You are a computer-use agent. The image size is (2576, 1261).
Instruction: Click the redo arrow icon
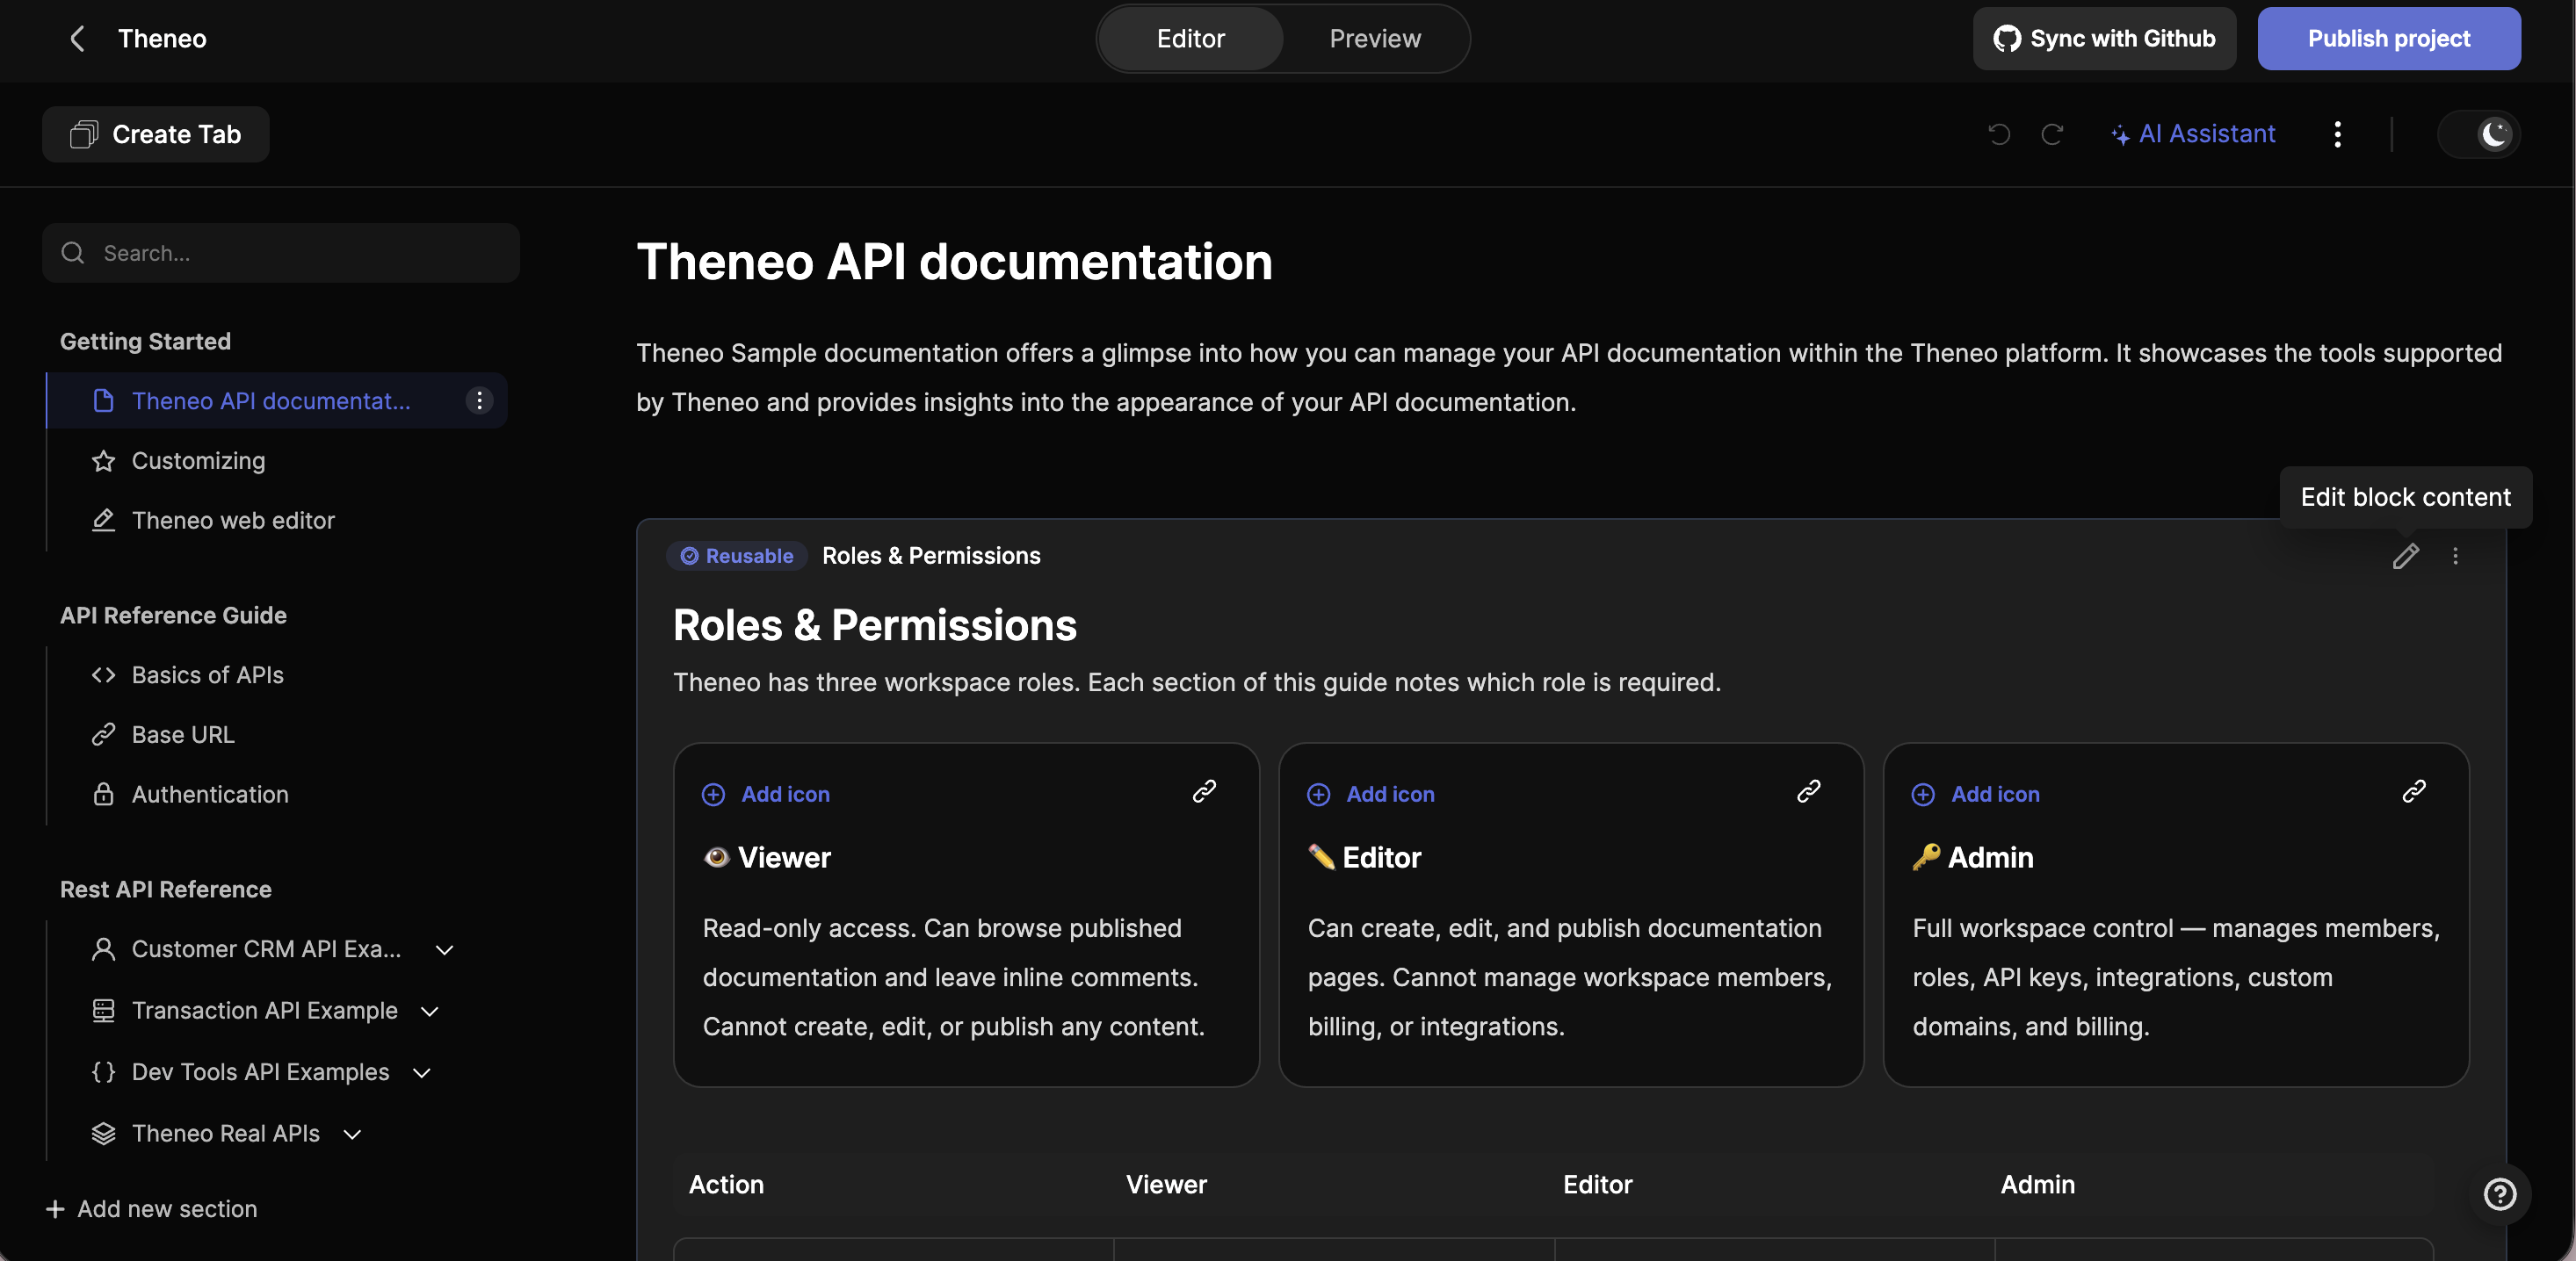[2052, 133]
